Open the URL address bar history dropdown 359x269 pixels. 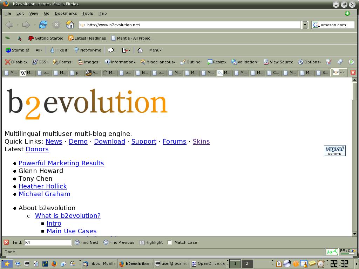305,25
